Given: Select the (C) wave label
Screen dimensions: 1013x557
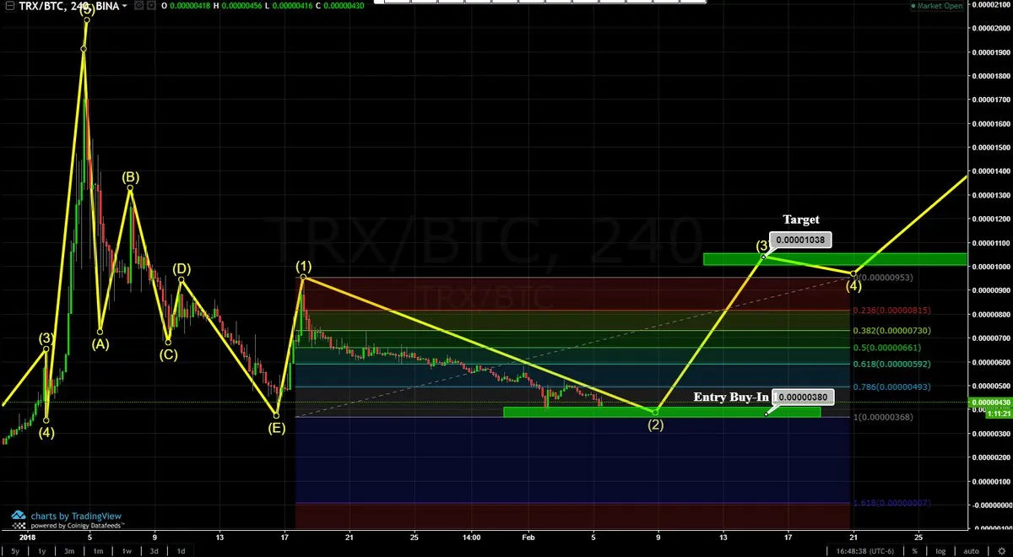Looking at the screenshot, I should [168, 354].
